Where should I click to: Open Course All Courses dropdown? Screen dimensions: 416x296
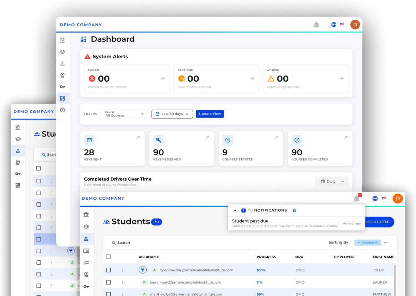tap(124, 114)
